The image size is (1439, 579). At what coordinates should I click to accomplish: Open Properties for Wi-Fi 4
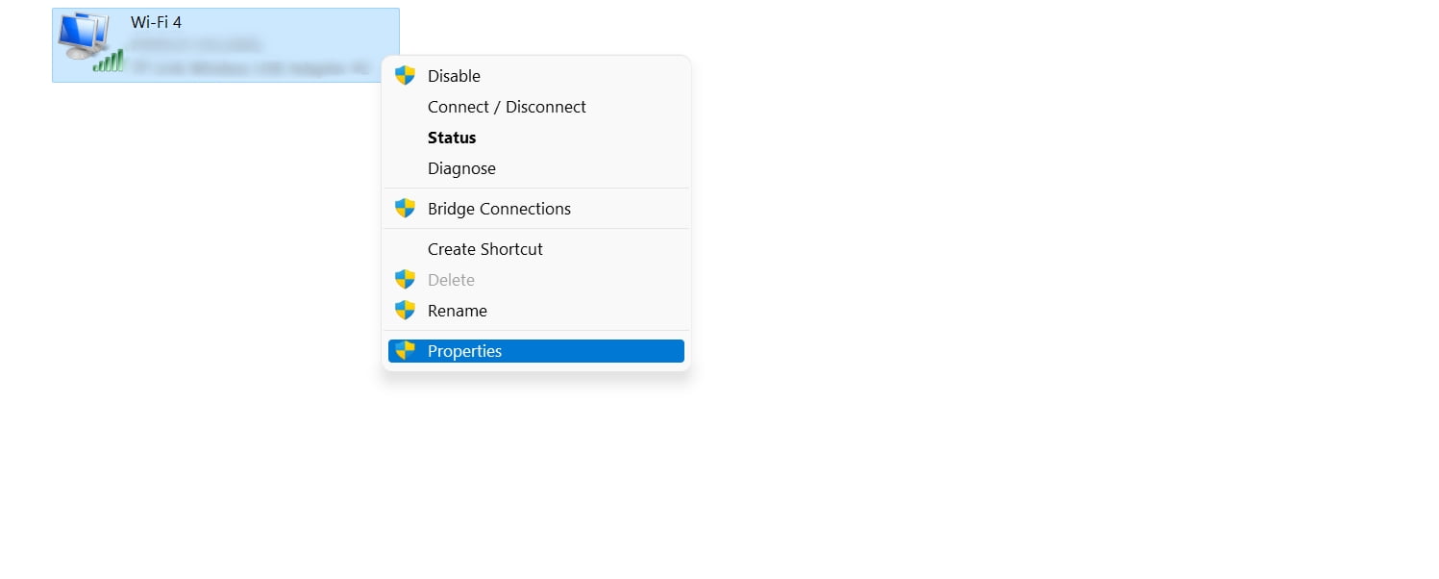464,350
